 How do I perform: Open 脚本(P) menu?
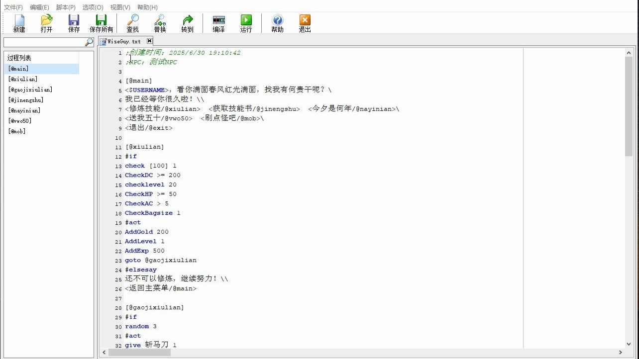click(66, 7)
